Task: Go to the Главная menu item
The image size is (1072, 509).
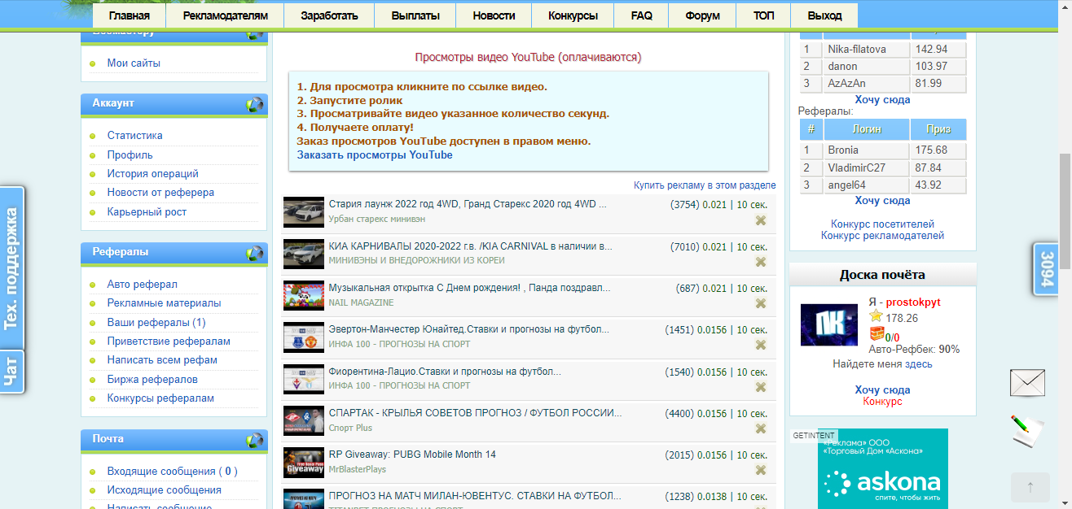Action: pos(129,15)
